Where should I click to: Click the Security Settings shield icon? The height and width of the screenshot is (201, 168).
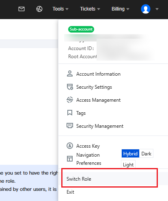tap(70, 87)
